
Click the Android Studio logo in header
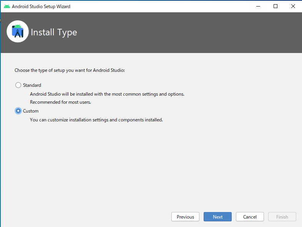pyautogui.click(x=18, y=31)
